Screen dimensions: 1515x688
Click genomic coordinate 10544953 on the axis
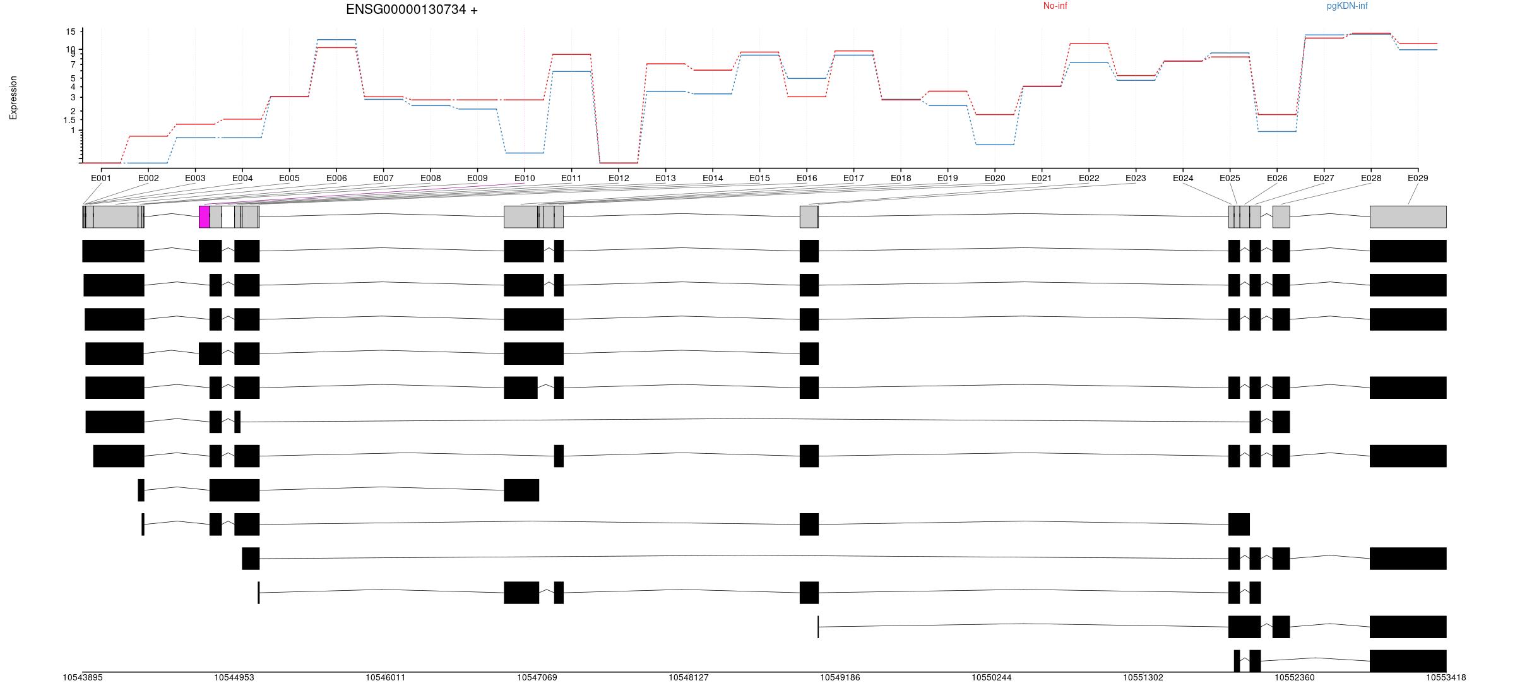tap(234, 677)
